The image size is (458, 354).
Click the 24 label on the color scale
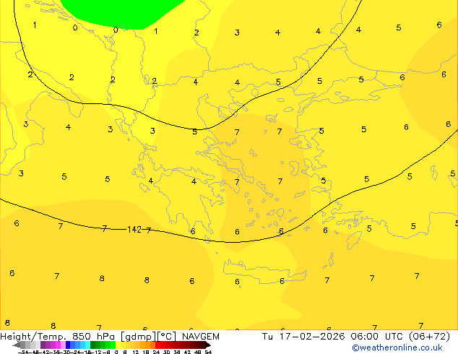(x=156, y=352)
